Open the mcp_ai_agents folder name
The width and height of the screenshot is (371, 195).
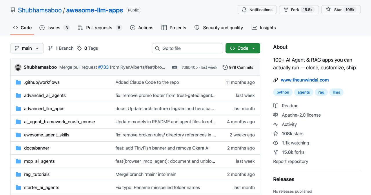click(x=39, y=161)
